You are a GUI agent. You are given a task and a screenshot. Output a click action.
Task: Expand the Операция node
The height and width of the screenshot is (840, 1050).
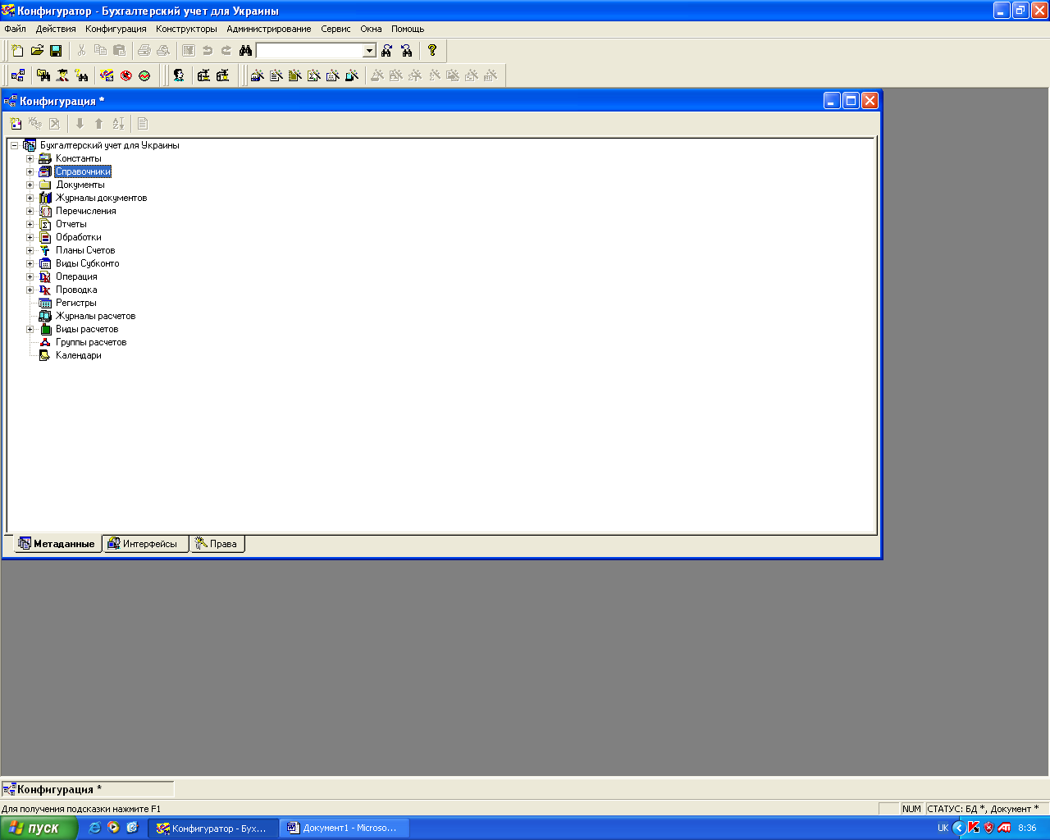30,276
